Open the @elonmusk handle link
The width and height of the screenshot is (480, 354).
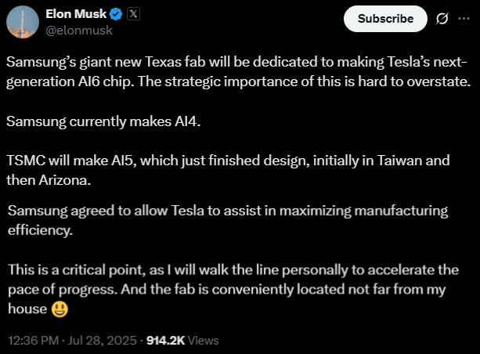click(79, 31)
